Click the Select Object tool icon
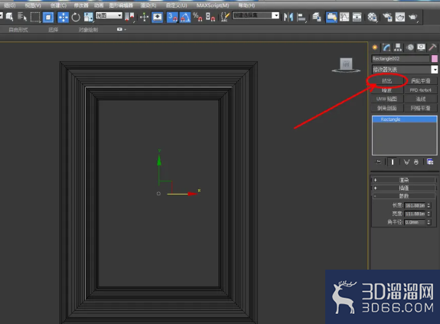440x324 pixels. [9, 17]
